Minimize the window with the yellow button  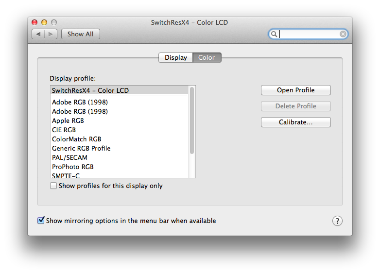(x=44, y=22)
